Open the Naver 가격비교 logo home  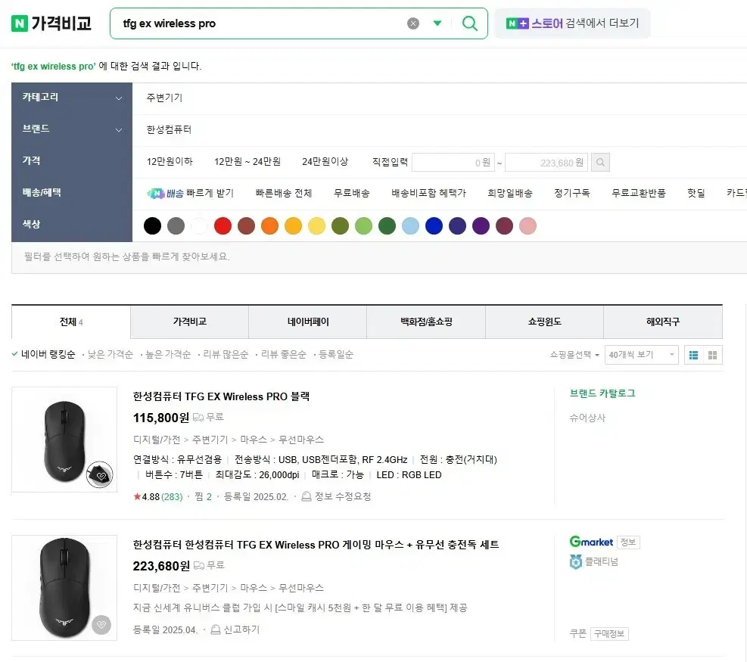click(x=51, y=23)
